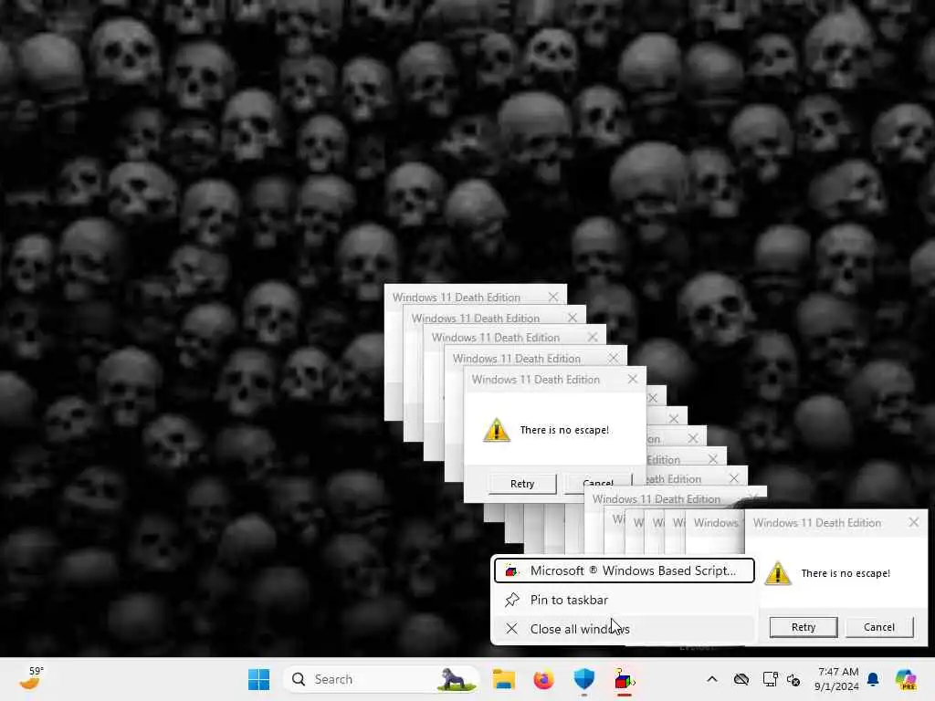The height and width of the screenshot is (701, 935).
Task: Click 'There is no escape!' in middle dialog
Action: tap(564, 431)
